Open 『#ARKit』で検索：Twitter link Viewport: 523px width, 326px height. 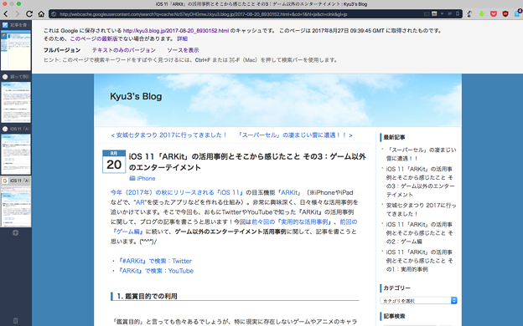click(x=155, y=261)
